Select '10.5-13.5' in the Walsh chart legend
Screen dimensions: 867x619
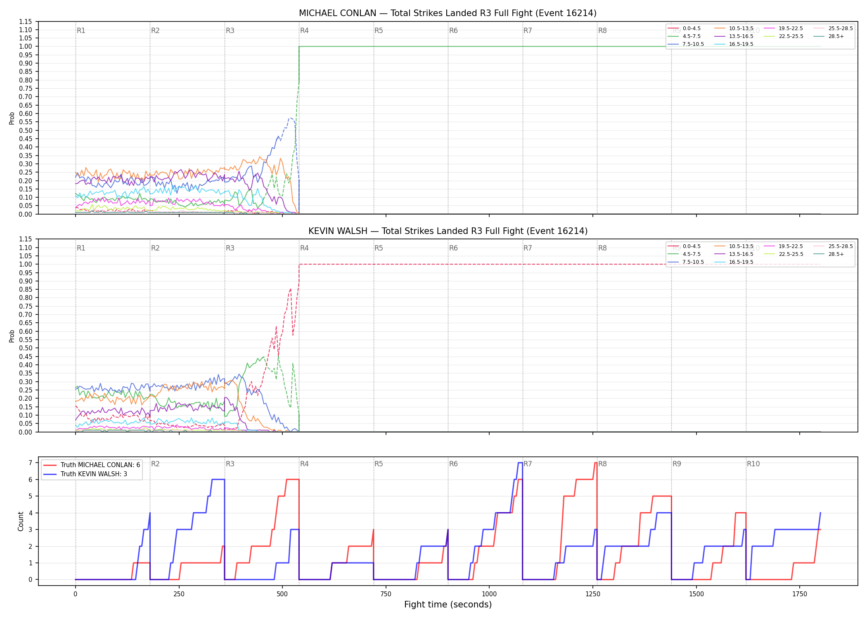pyautogui.click(x=741, y=246)
